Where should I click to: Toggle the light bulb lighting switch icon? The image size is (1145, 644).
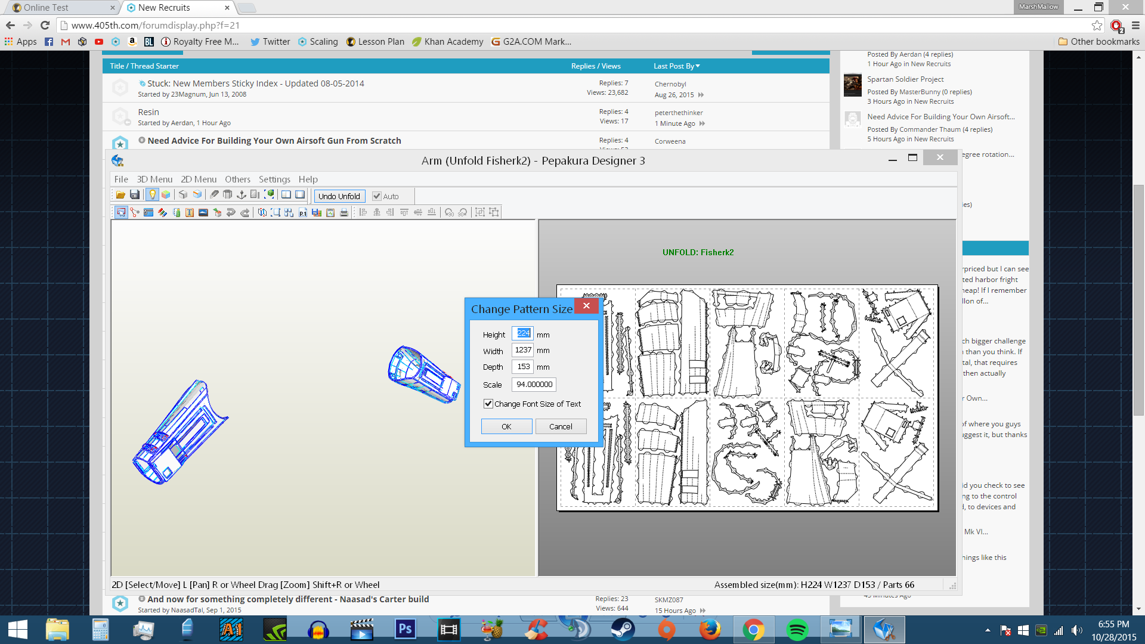coord(153,195)
